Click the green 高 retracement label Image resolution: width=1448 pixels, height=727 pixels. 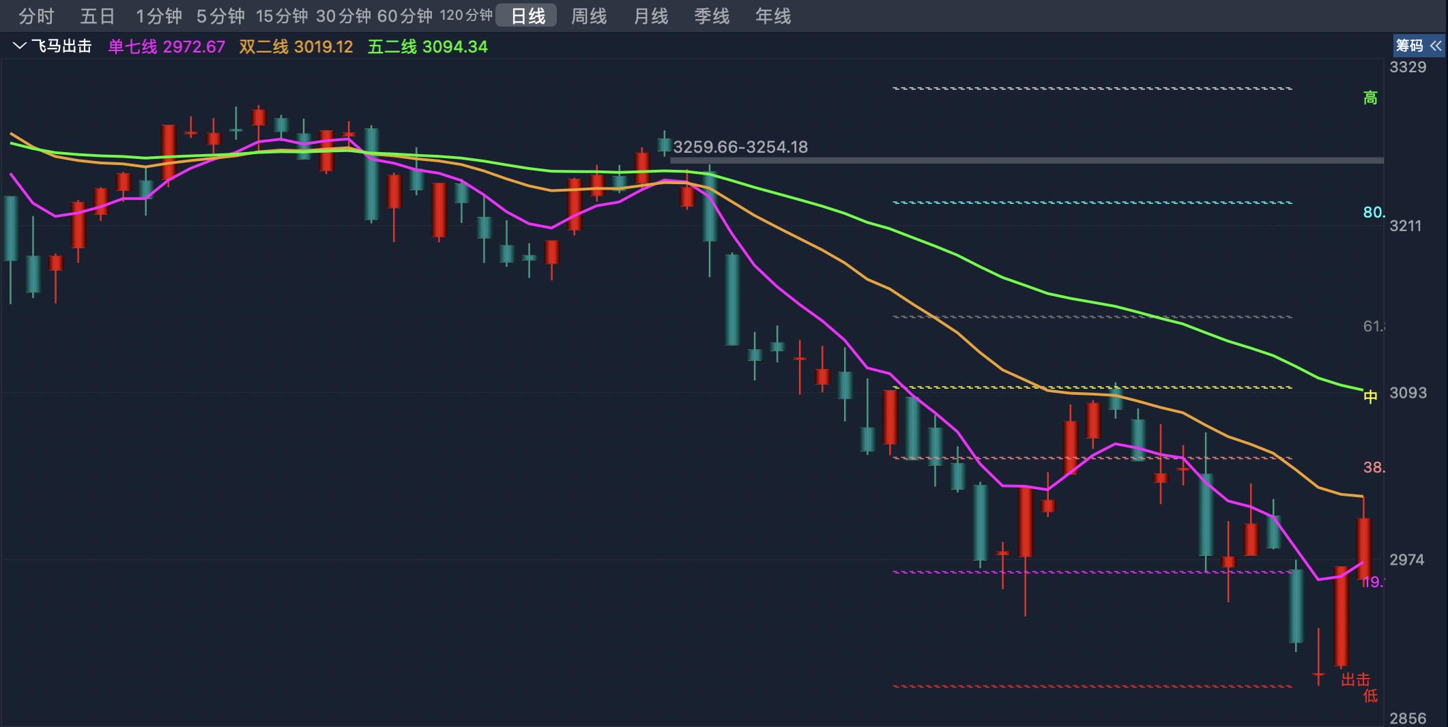tap(1370, 98)
